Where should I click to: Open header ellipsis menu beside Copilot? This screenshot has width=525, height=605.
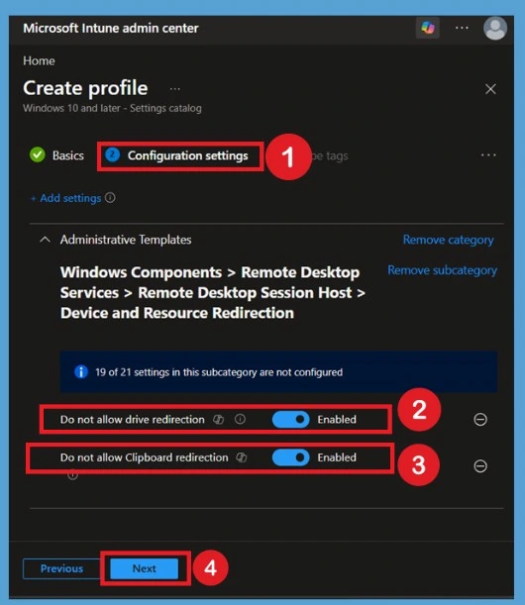tap(462, 28)
